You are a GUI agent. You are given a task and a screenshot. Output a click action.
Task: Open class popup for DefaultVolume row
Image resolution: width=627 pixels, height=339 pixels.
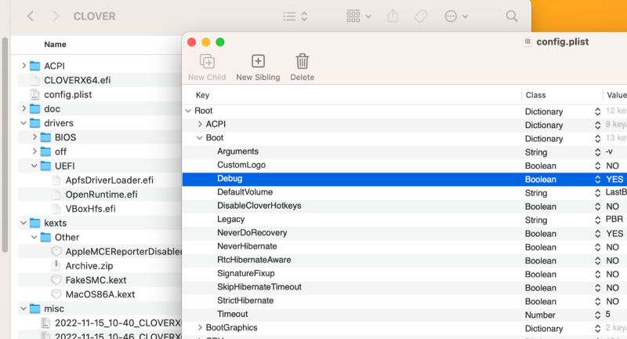tap(597, 193)
